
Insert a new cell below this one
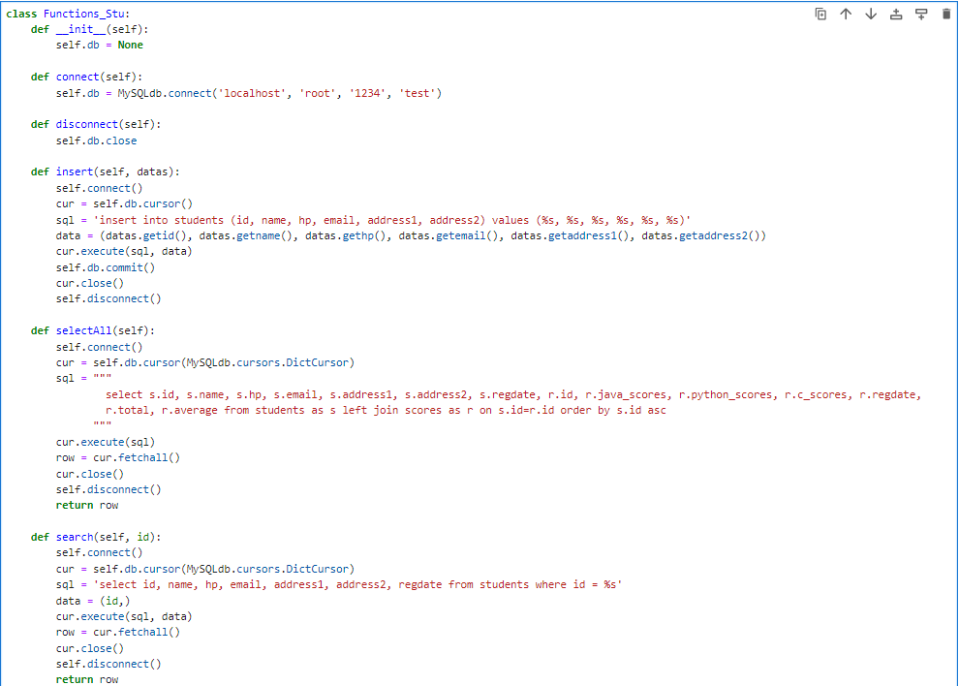[921, 15]
